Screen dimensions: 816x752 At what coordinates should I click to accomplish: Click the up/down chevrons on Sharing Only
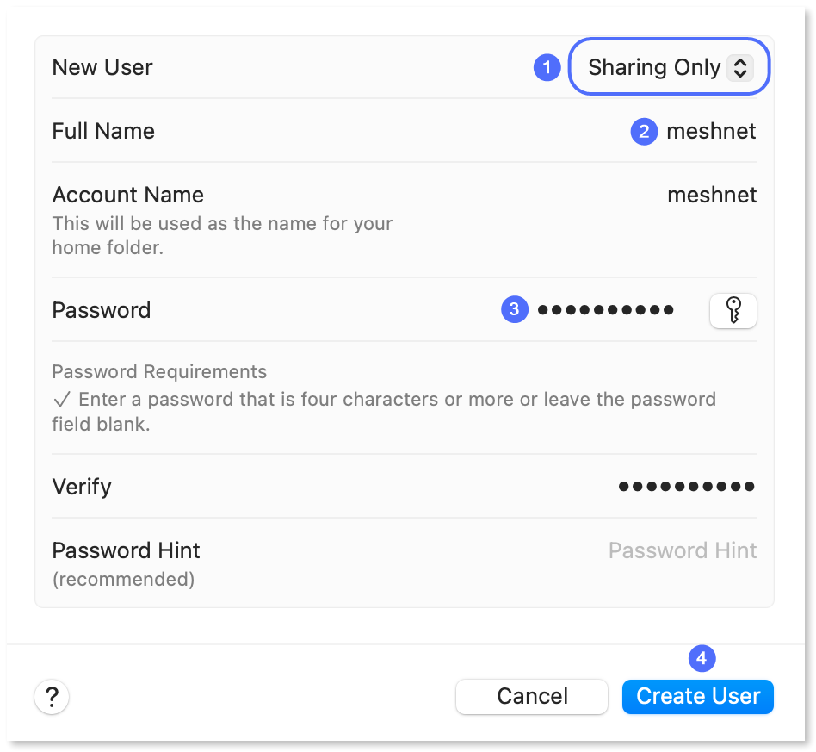pos(741,67)
